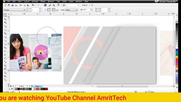
Task: Select the Polygon tool in the toolbox
Action: coord(5,44)
